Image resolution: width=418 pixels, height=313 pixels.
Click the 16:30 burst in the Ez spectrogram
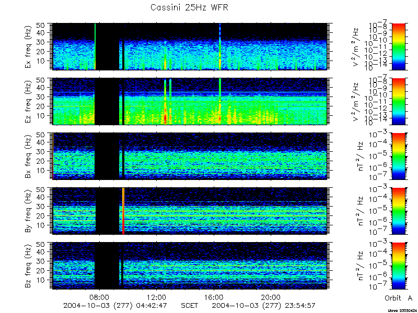220,101
